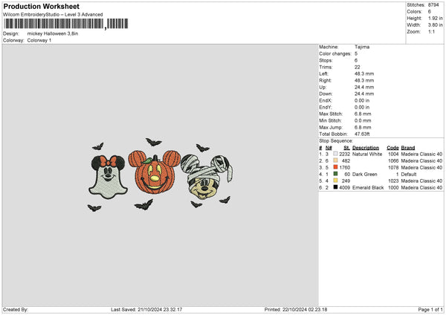Select the 'Emerald Black' description text
446x315 pixels.
[368, 188]
